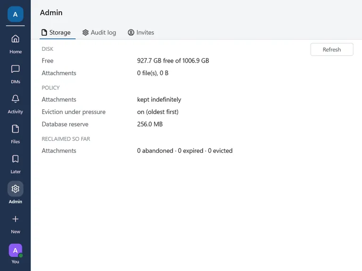Click the '256.0 MB' database reserve value
Image resolution: width=362 pixels, height=271 pixels.
coord(150,124)
